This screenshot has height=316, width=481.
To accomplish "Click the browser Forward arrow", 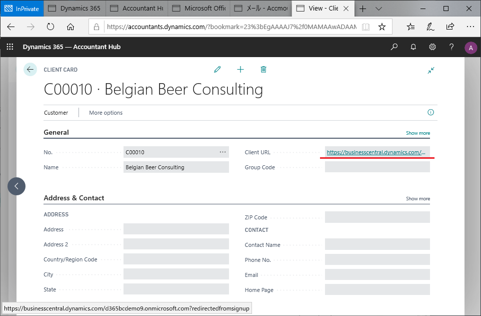I will coord(30,27).
